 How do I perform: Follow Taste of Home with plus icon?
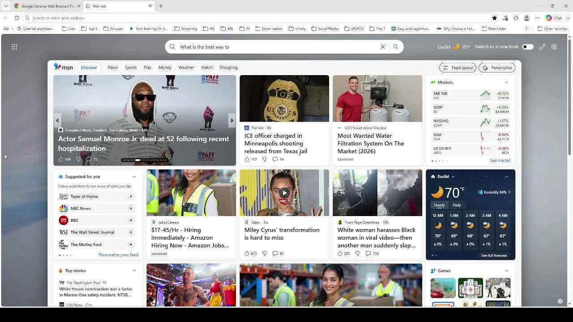pos(131,196)
